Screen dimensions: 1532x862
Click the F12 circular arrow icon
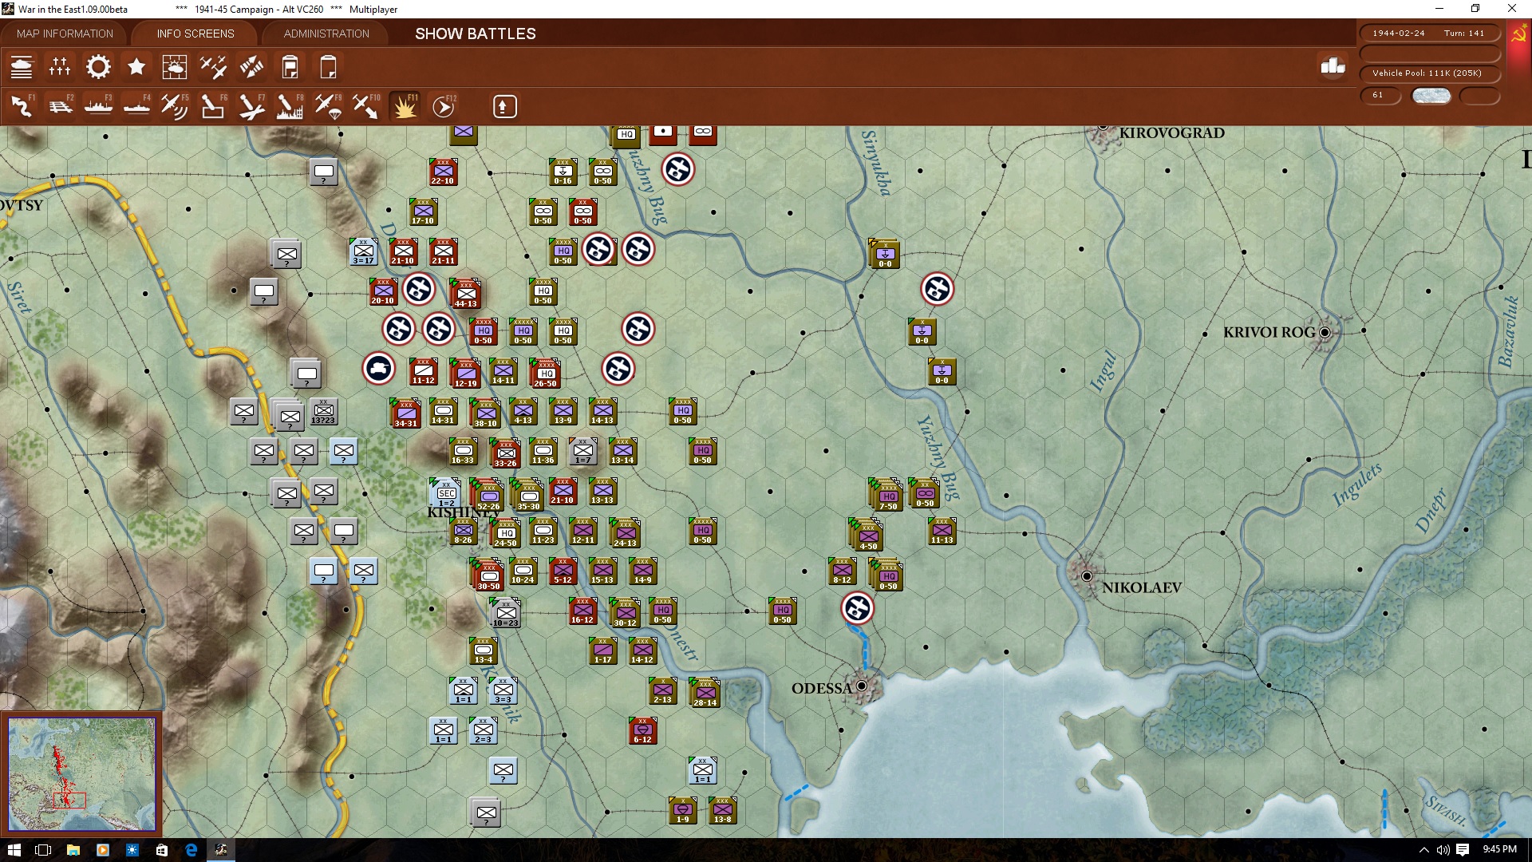point(444,106)
